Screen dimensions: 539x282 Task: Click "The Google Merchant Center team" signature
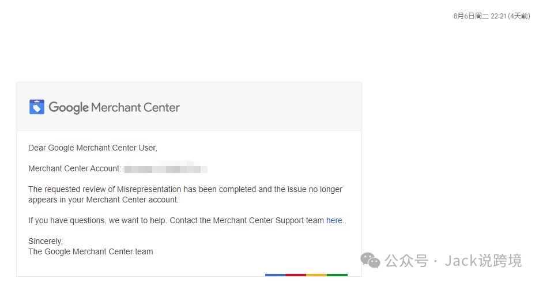pos(91,251)
